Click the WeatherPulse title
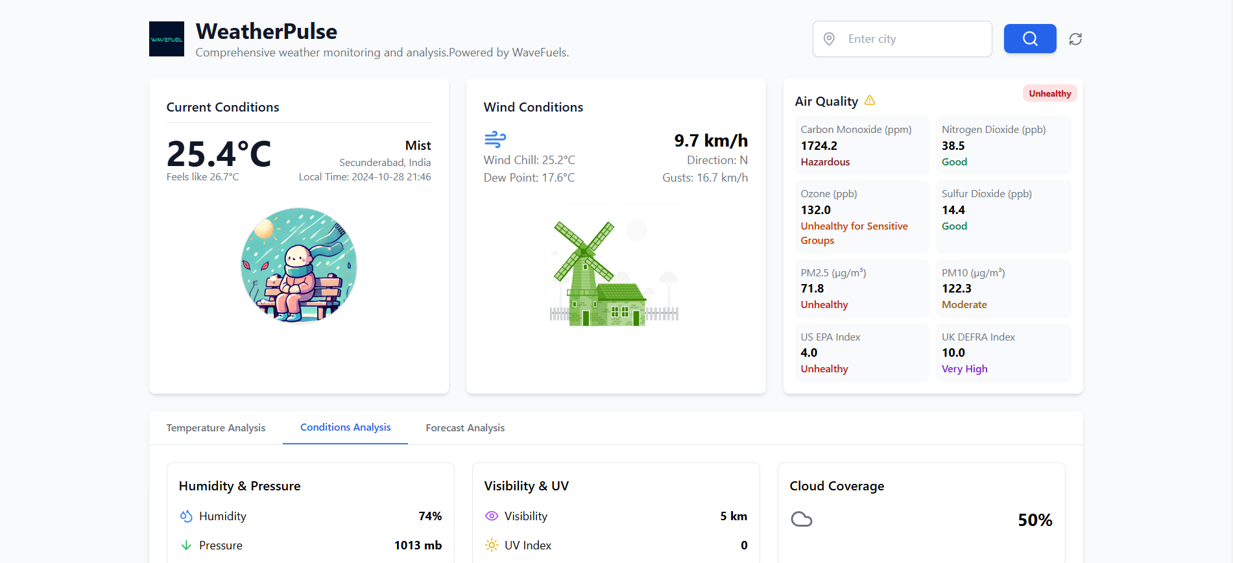Screen dimensions: 1233x563 267,31
